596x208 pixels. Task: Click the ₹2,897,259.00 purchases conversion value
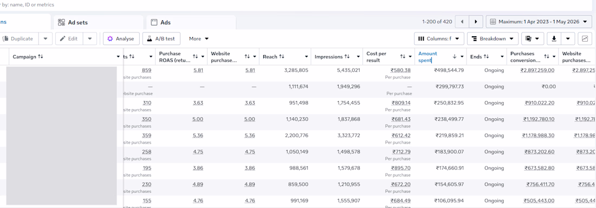tap(537, 70)
